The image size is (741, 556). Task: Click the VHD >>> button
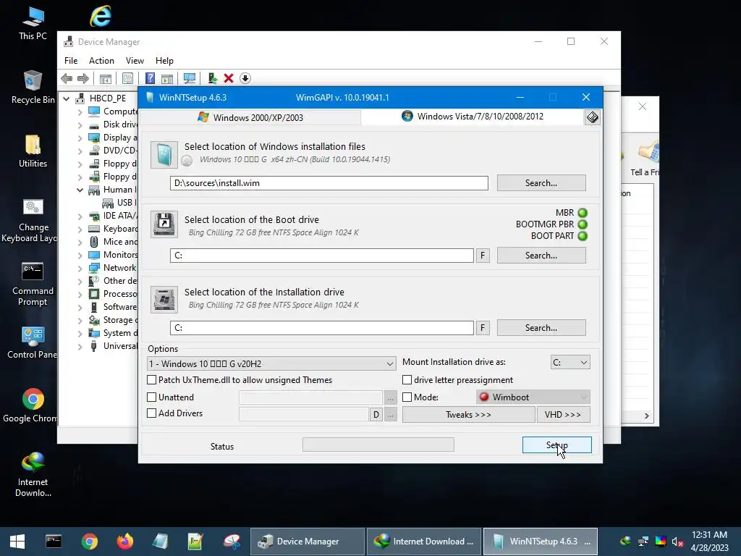tap(563, 415)
